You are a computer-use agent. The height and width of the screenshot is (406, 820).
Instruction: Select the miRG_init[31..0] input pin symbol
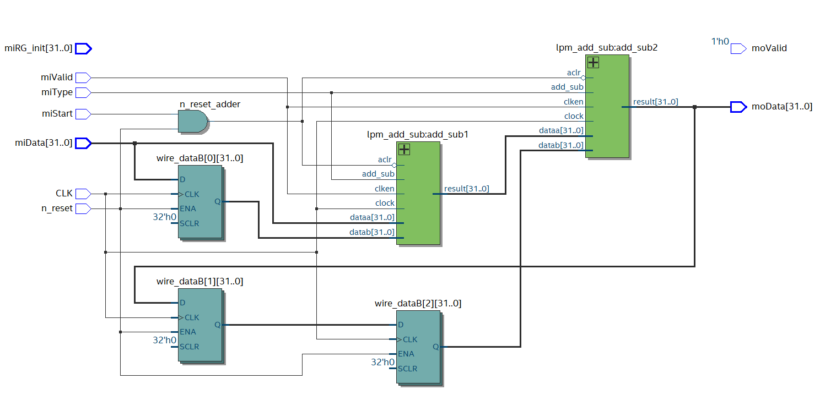[x=83, y=48]
